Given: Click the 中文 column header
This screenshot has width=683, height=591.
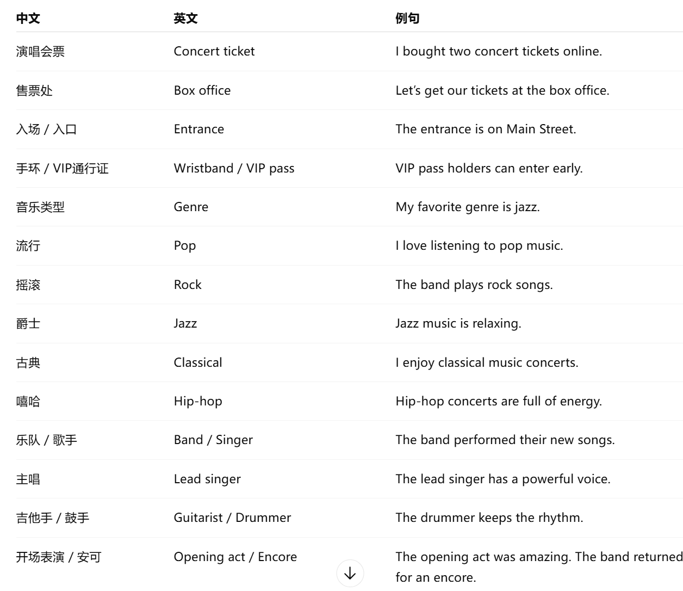Looking at the screenshot, I should [x=28, y=19].
